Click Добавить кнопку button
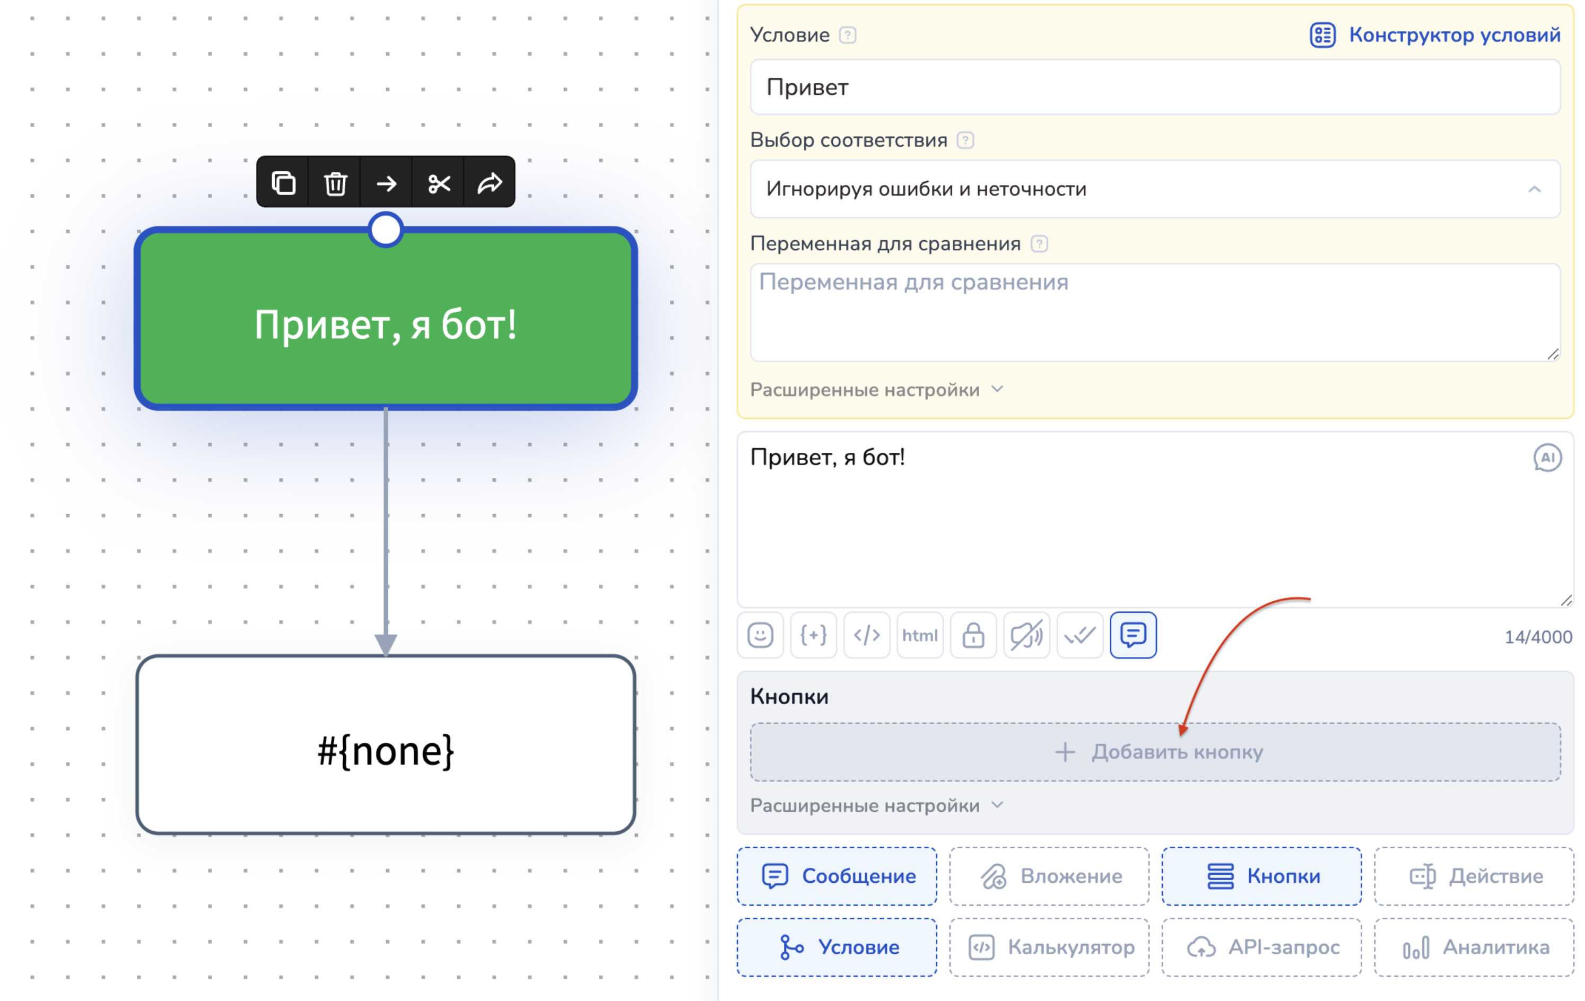 (1154, 752)
